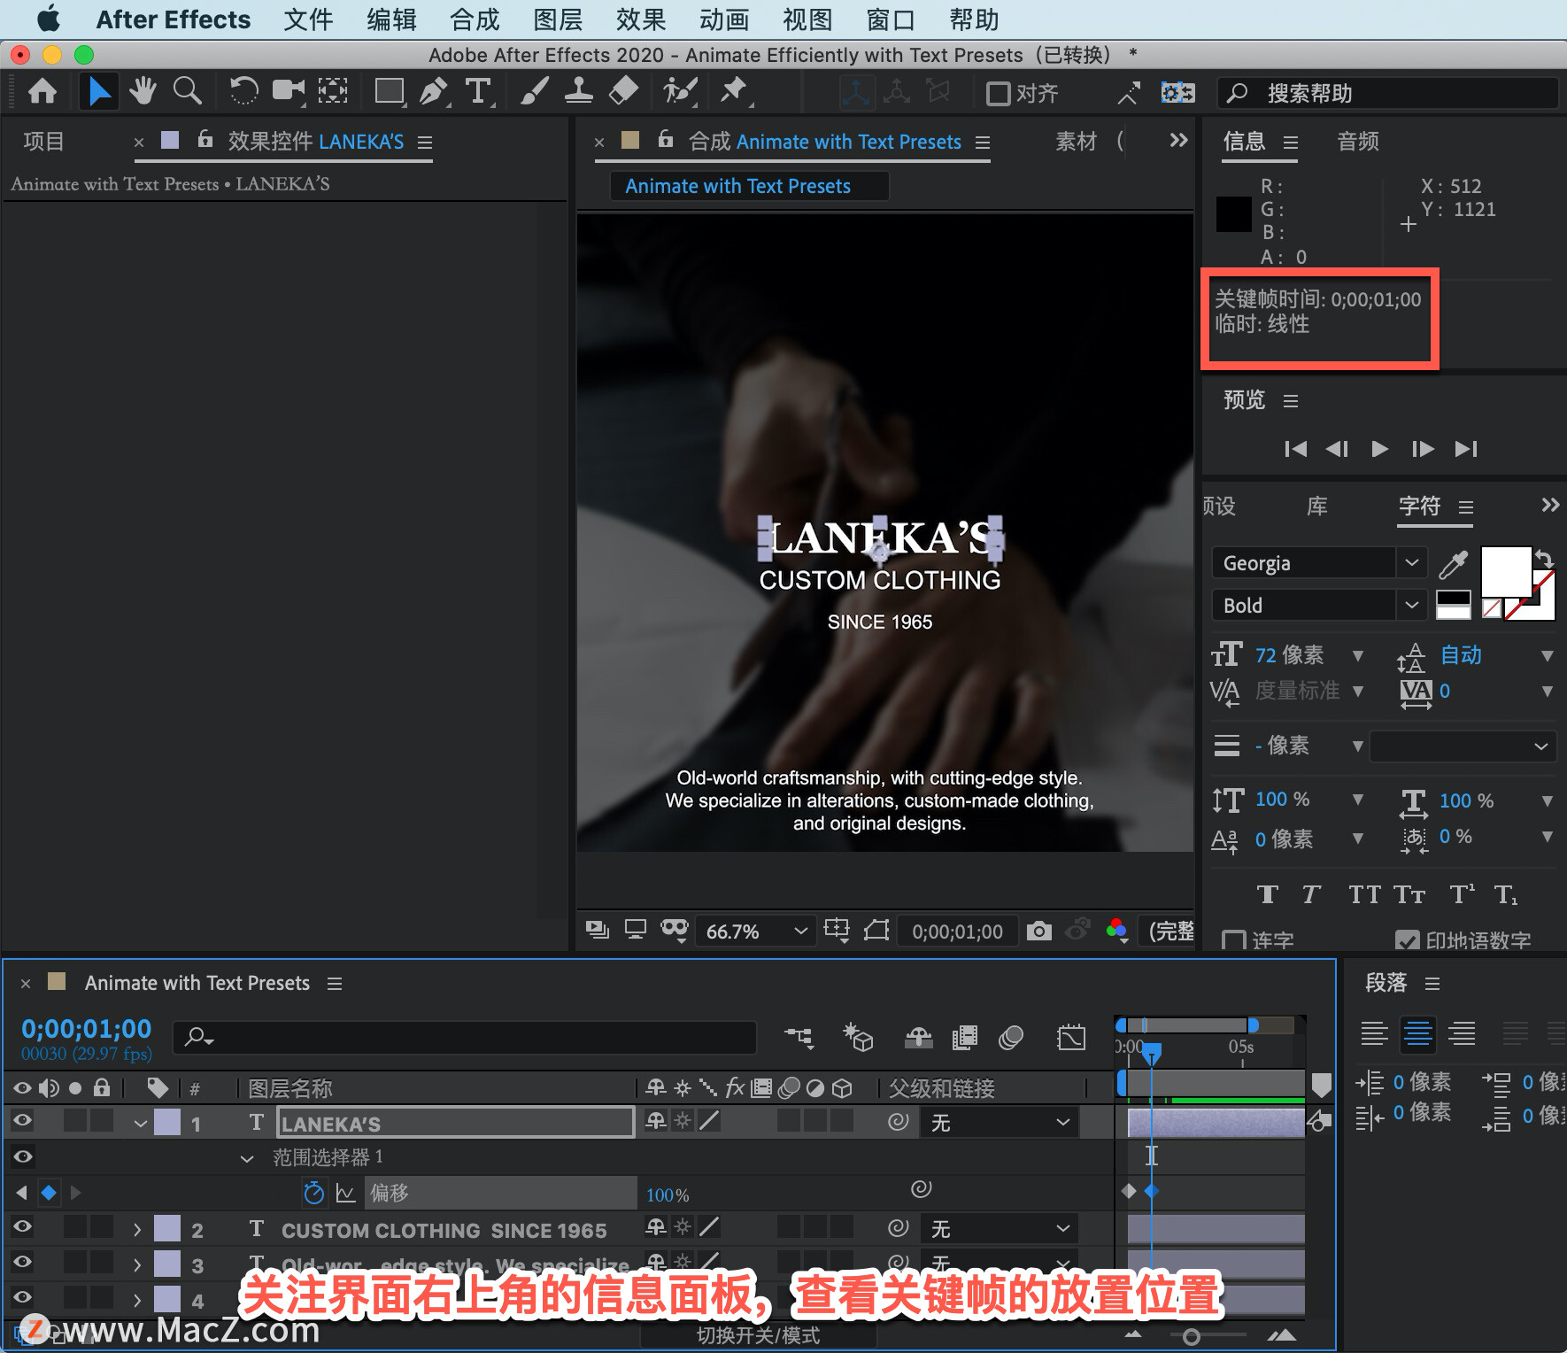Select the Rectangle shape tool
The height and width of the screenshot is (1353, 1567).
coord(390,91)
